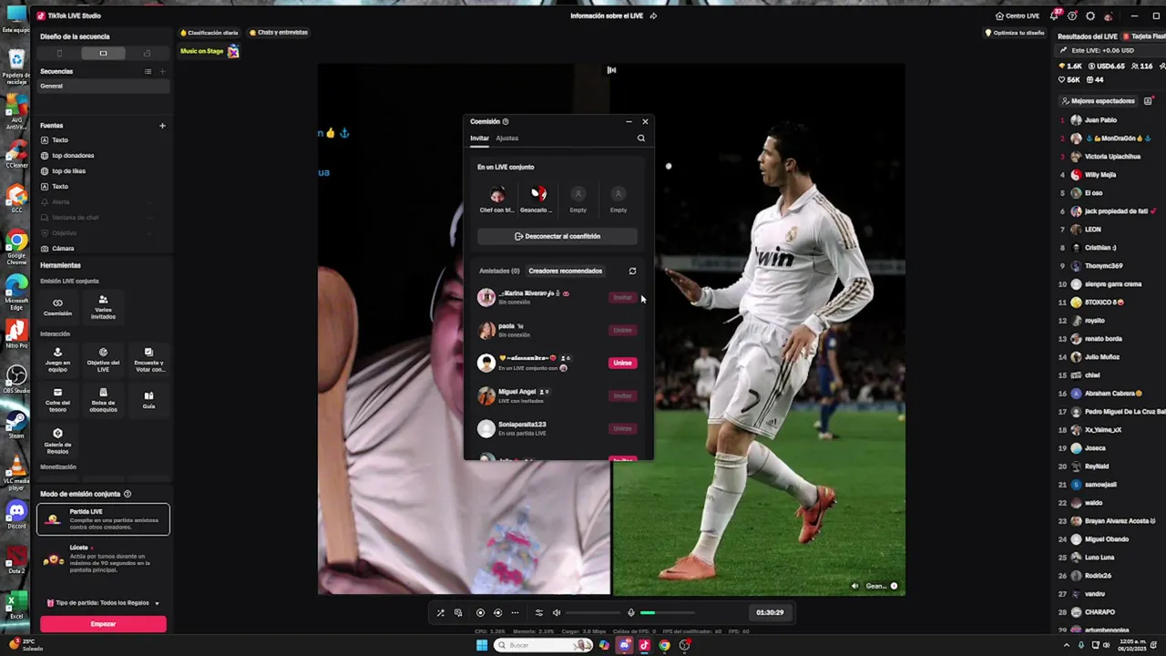Open the Varios invitados tool
This screenshot has width=1166, height=656.
pos(103,307)
